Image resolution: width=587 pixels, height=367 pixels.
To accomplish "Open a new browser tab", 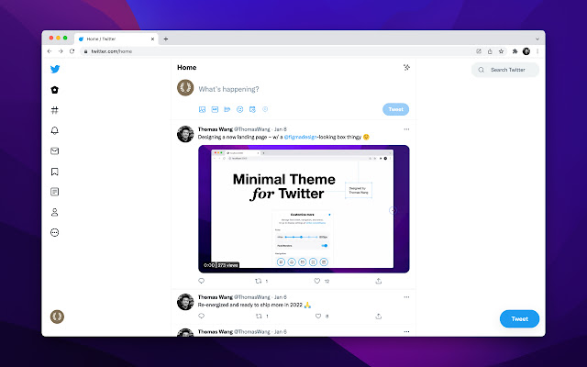I will [166, 39].
